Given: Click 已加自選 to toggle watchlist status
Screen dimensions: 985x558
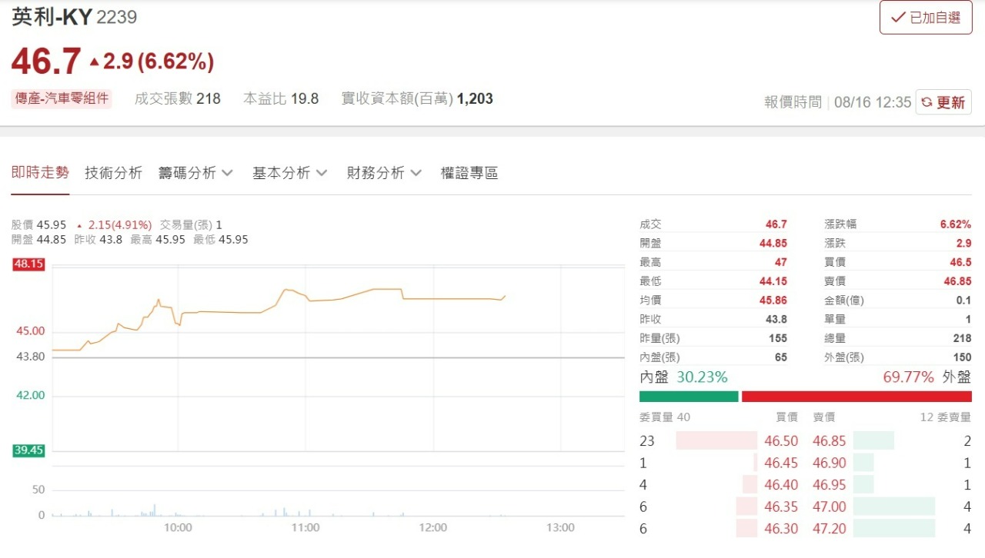Looking at the screenshot, I should click(x=926, y=17).
